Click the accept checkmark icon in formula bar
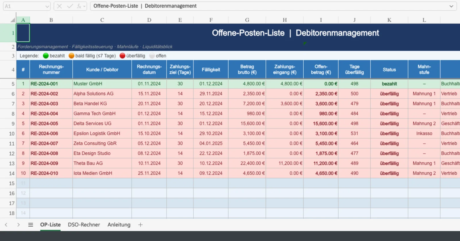The height and width of the screenshot is (241, 460). [x=70, y=6]
